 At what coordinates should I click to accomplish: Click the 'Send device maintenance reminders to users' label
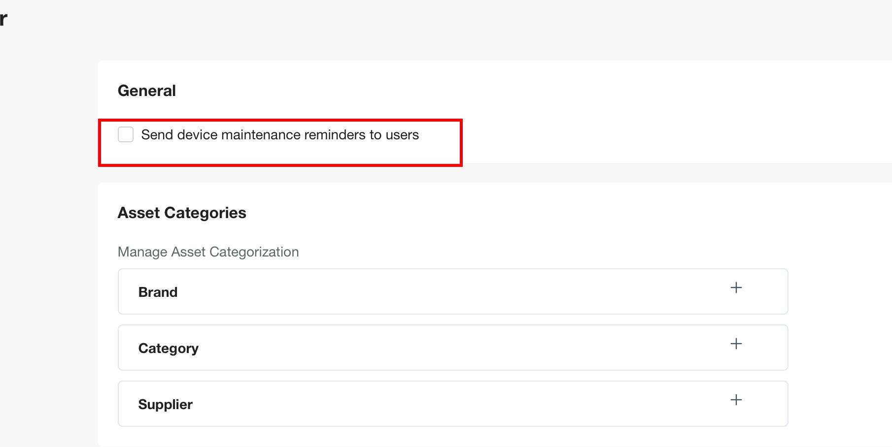click(x=279, y=135)
